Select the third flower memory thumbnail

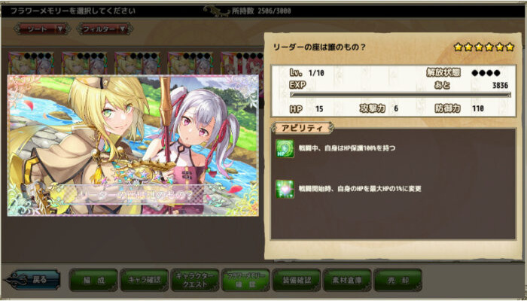(138, 63)
